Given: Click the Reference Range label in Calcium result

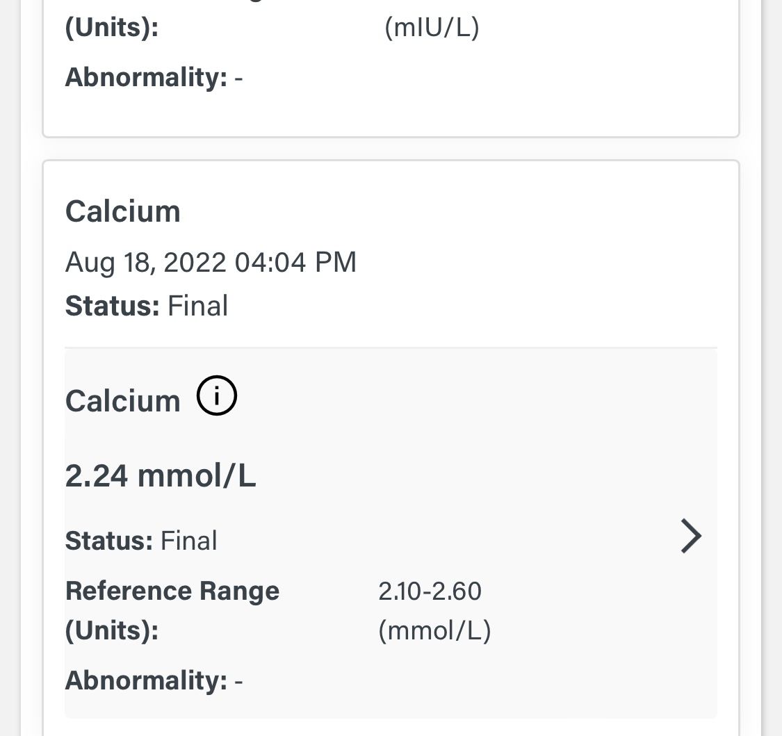Looking at the screenshot, I should tap(172, 591).
